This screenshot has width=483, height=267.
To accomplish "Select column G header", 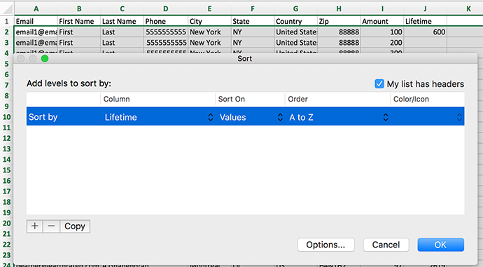I will 295,8.
